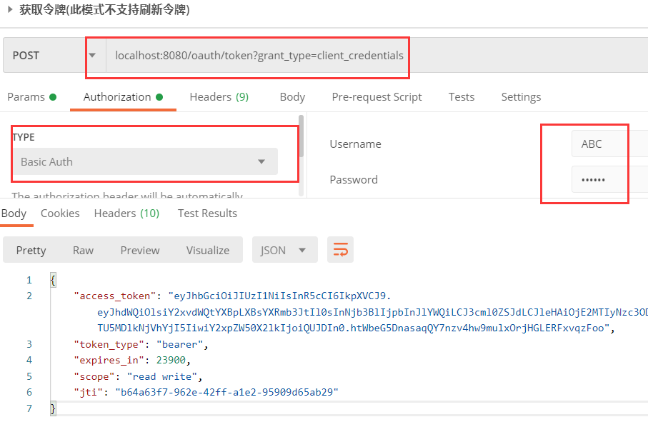This screenshot has width=648, height=422.
Task: Click the authorization panel scrollbar
Action: [x=301, y=136]
